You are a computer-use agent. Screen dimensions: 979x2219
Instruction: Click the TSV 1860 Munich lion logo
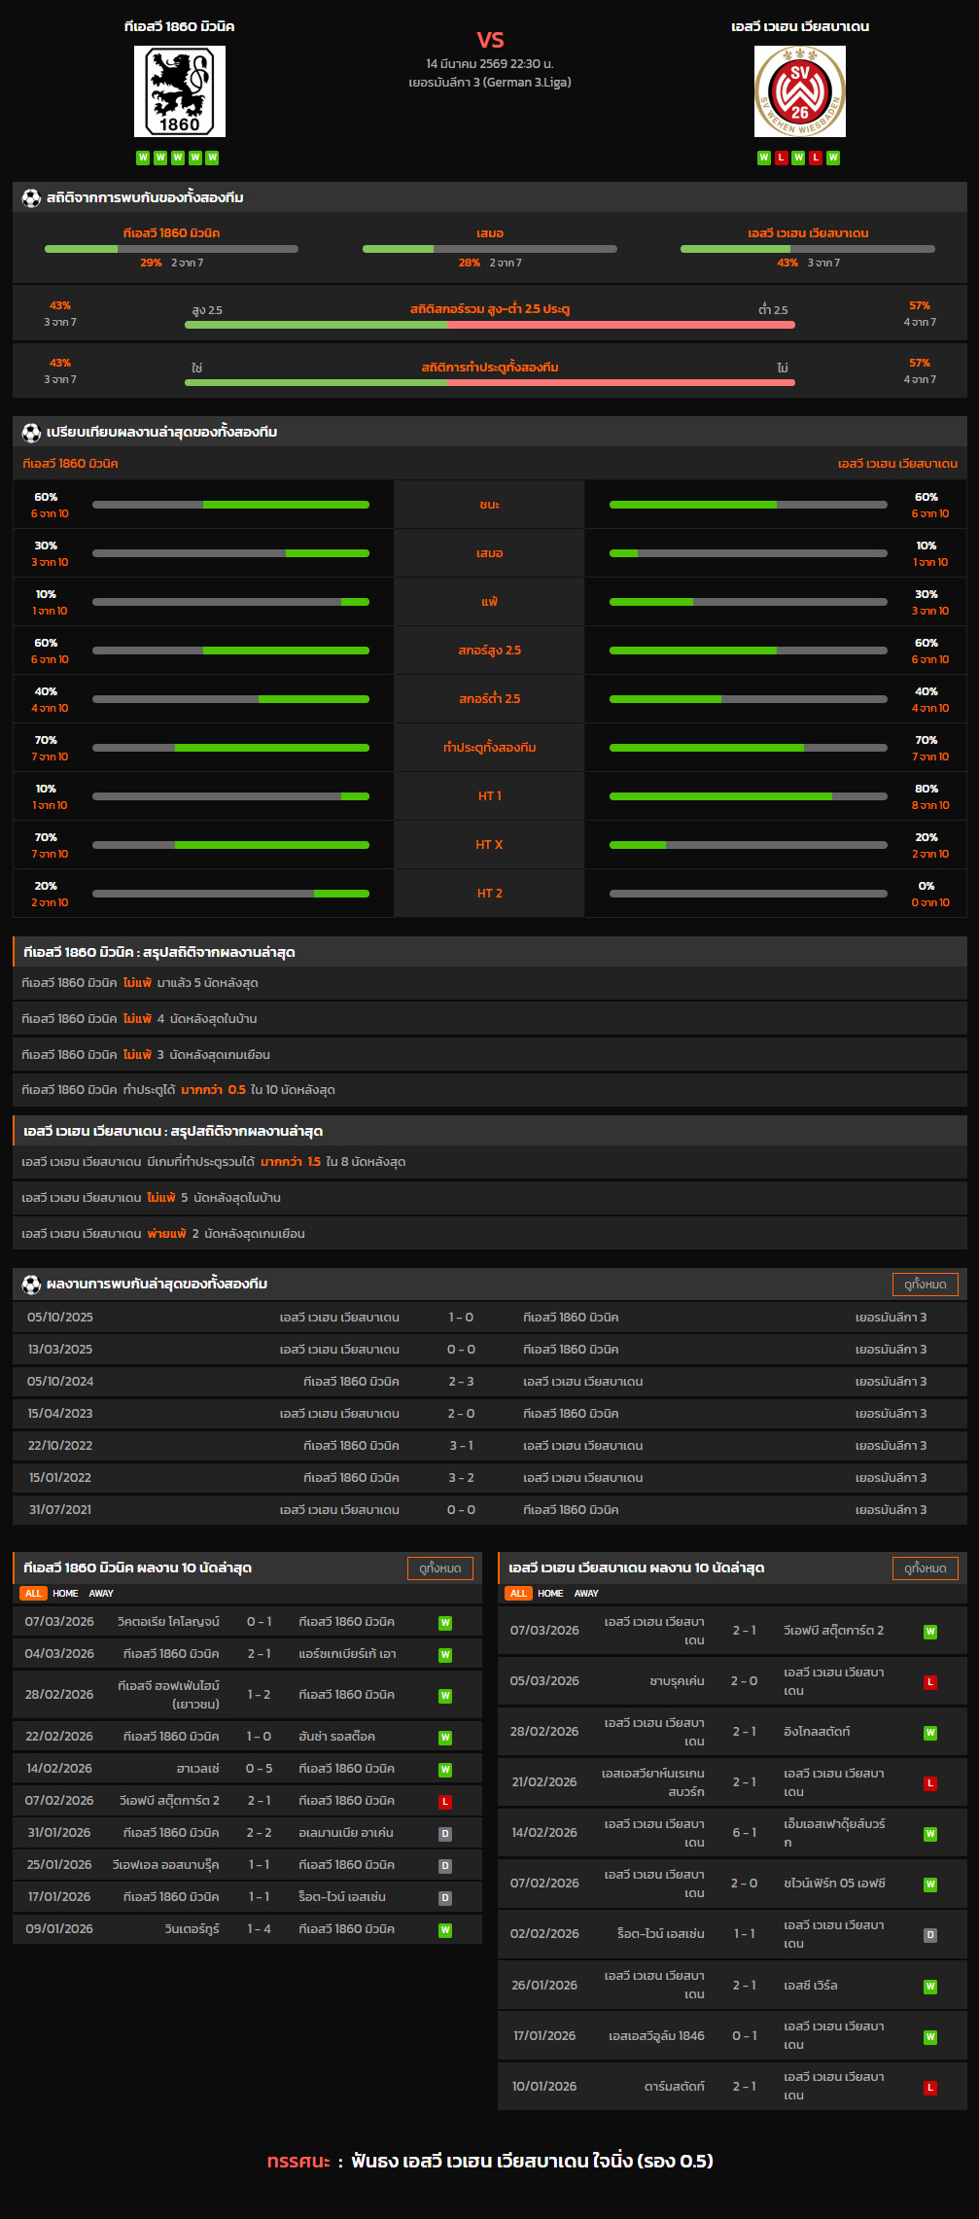179,91
